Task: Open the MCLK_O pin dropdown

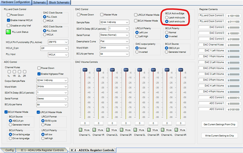Action: pyautogui.click(x=54, y=48)
